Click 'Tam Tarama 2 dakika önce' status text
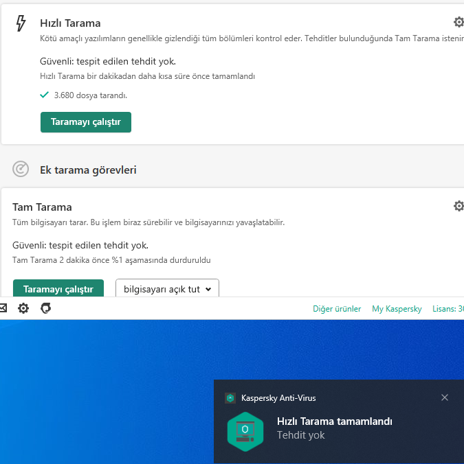This screenshot has height=464, width=464. point(111,260)
